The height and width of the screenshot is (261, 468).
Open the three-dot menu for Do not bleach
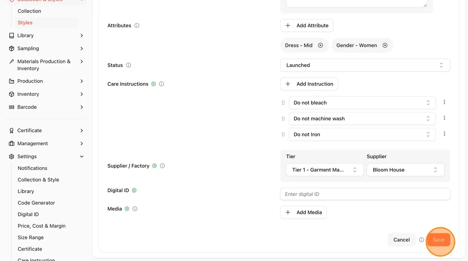[x=444, y=102]
